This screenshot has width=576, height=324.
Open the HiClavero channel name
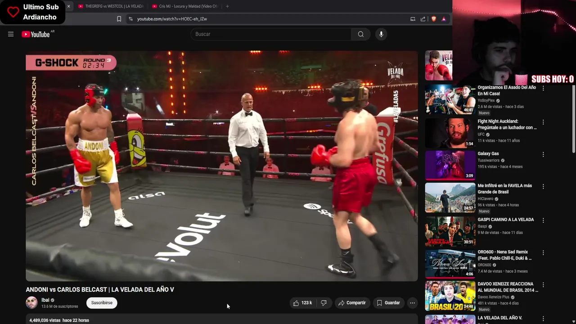(x=486, y=198)
